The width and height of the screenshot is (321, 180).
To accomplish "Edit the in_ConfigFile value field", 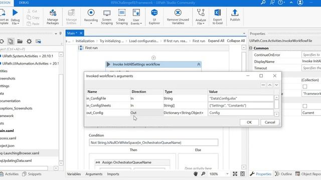I will pyautogui.click(x=241, y=98).
